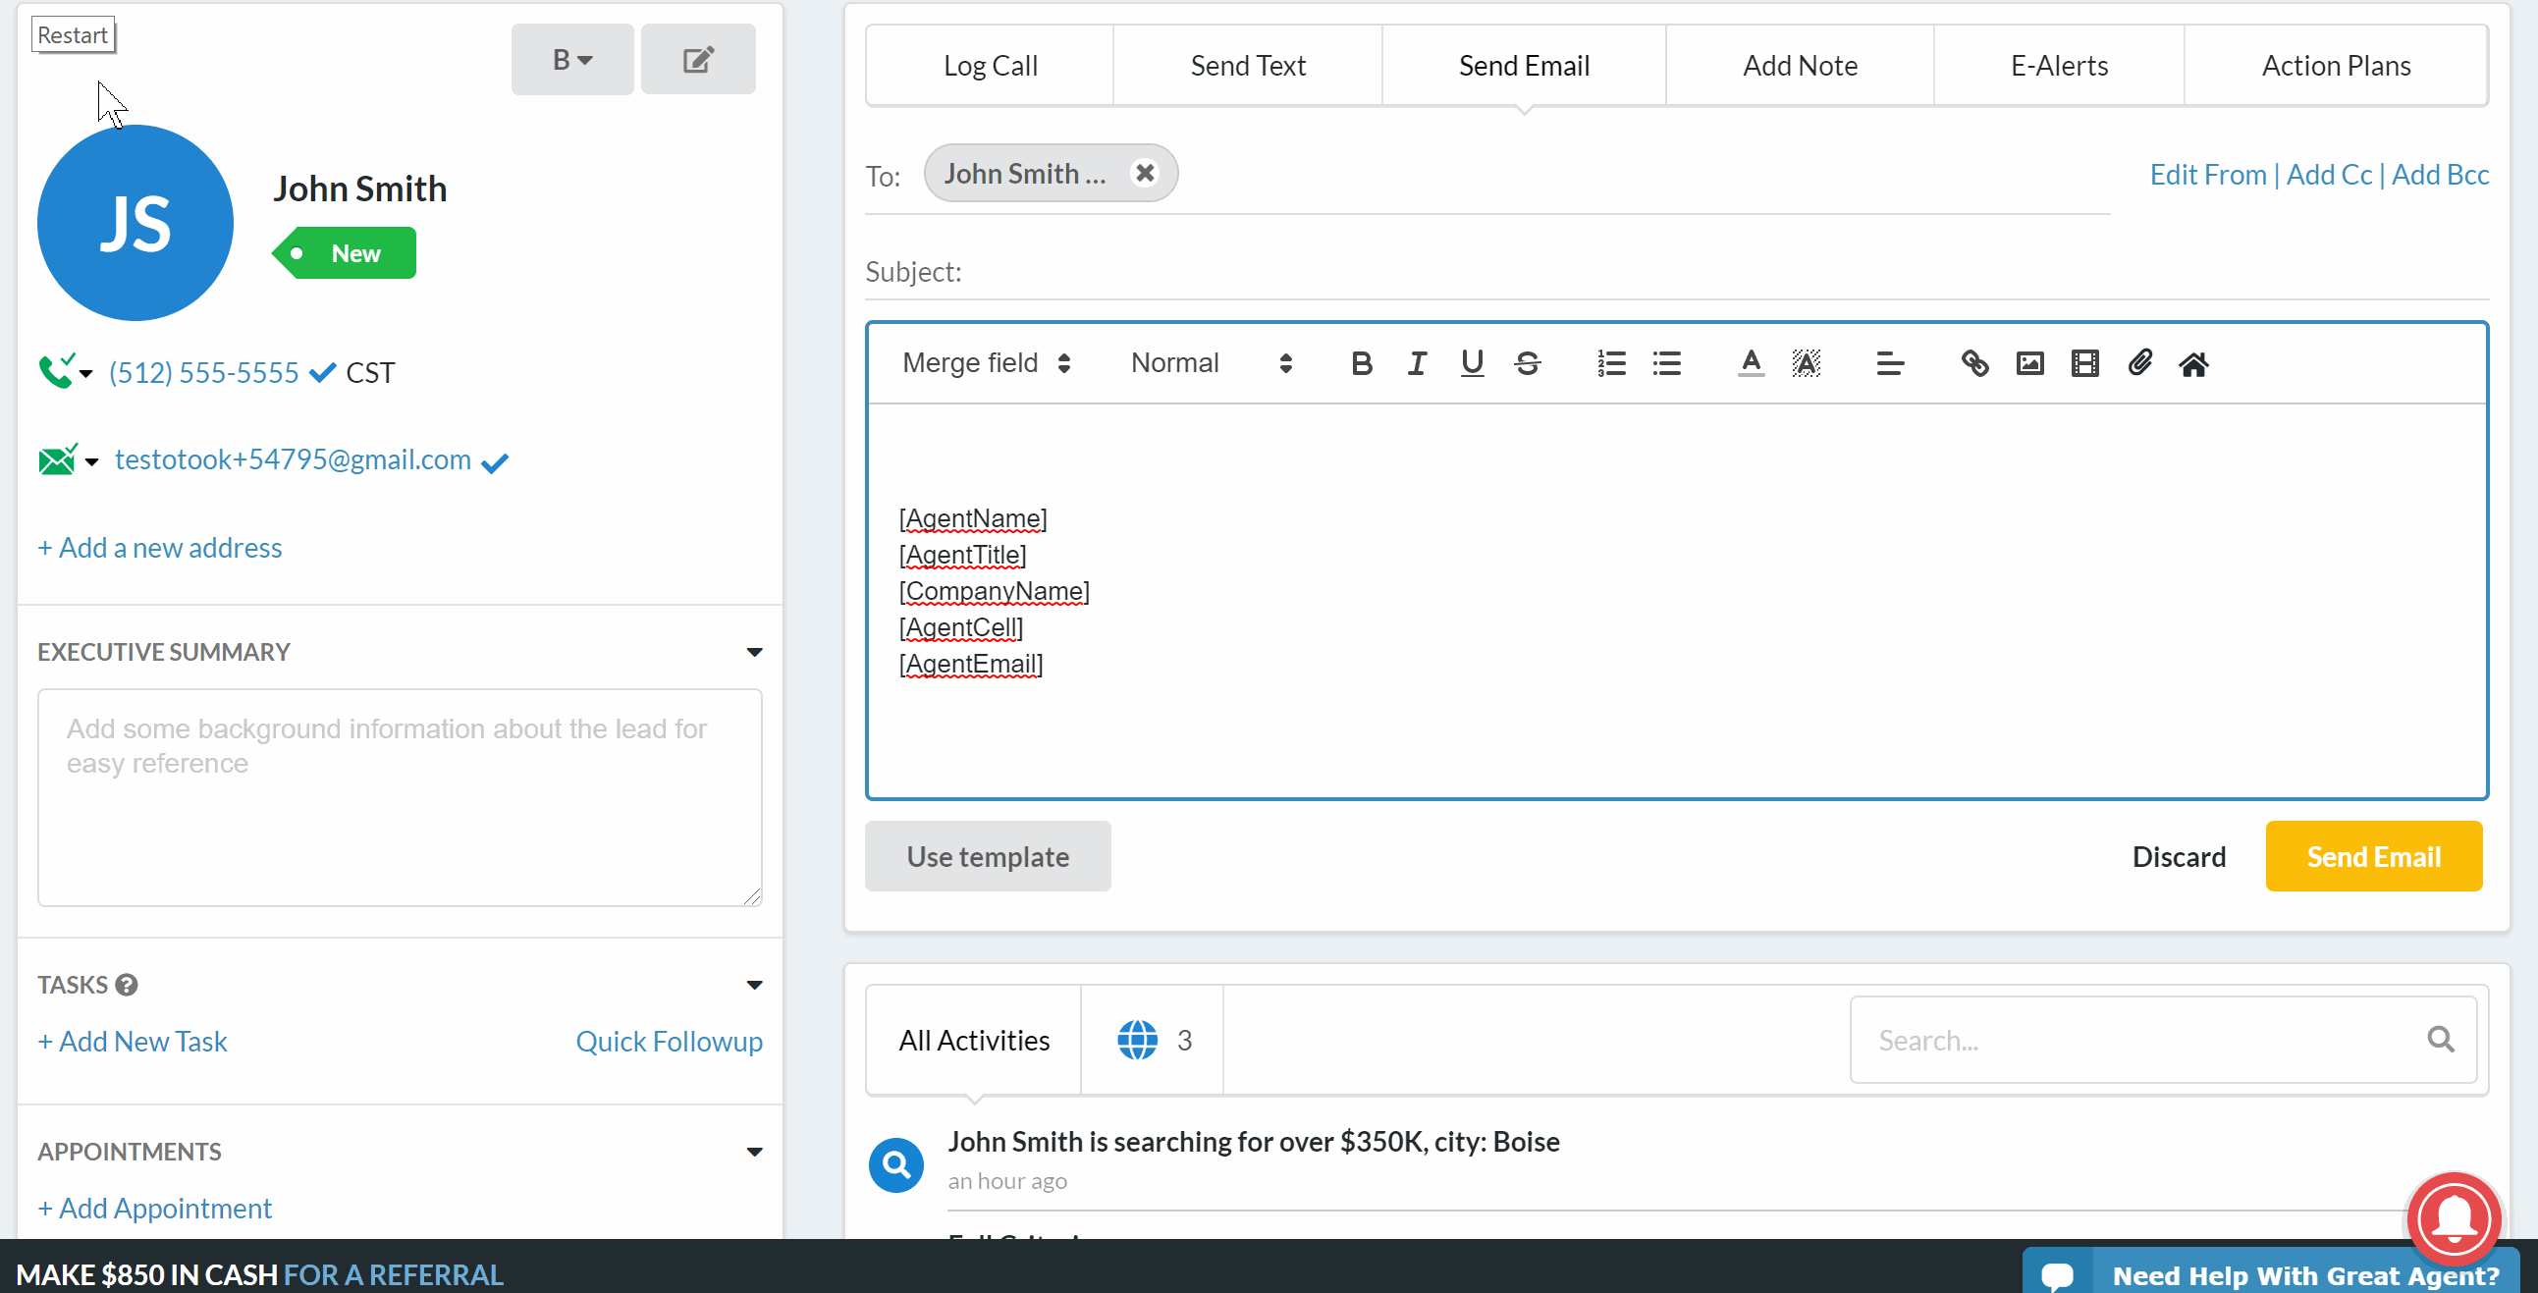Click the insert image icon
Screen dimensions: 2538x1293
[x=2029, y=363]
